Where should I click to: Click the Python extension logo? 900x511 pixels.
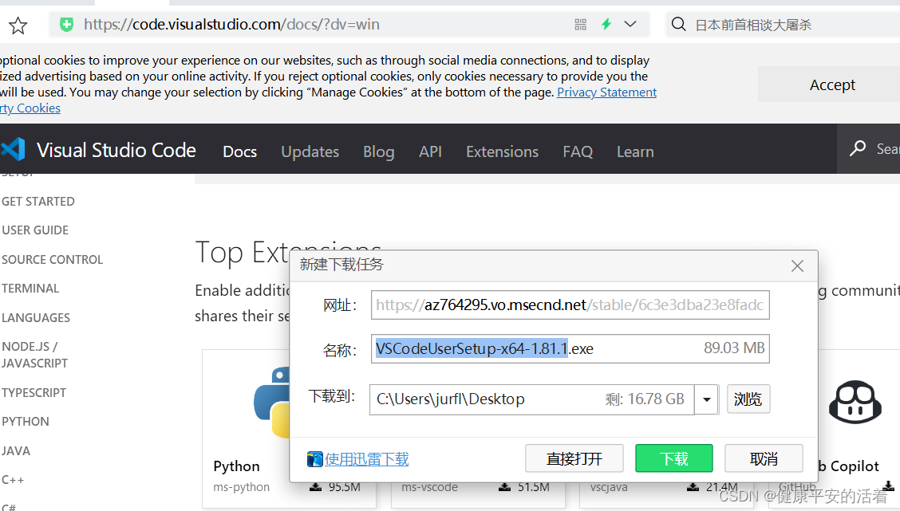click(x=272, y=402)
